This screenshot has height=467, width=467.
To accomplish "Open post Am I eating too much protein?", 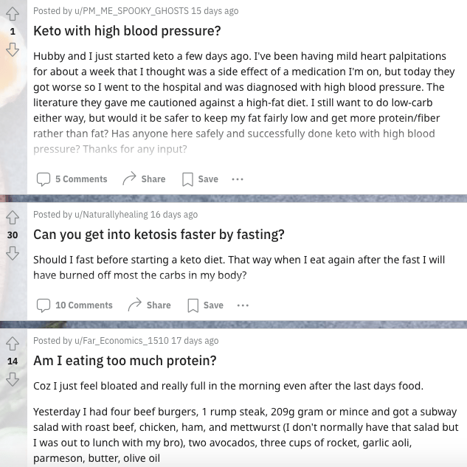I will (x=125, y=362).
